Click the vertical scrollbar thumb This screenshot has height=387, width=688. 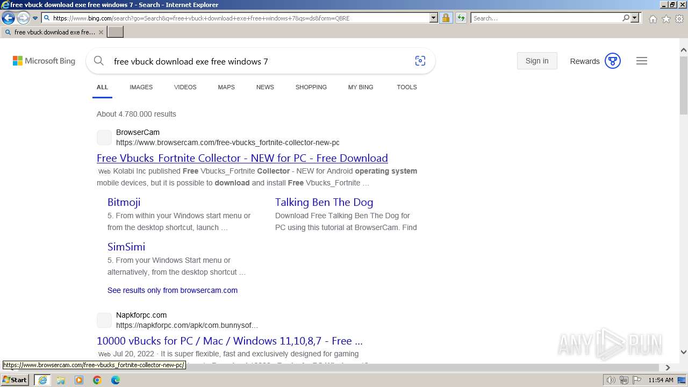pos(684,85)
